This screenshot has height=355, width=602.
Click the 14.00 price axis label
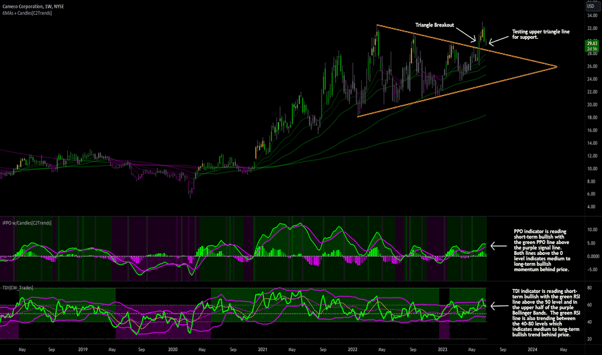(x=592, y=143)
